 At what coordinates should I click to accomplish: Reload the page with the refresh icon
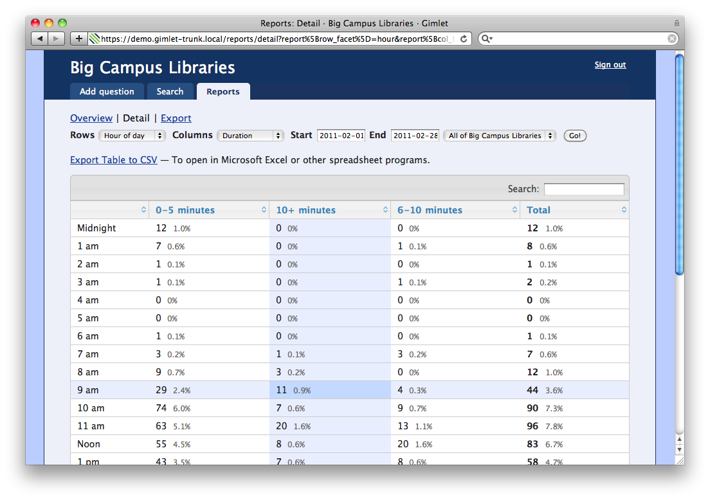point(464,39)
